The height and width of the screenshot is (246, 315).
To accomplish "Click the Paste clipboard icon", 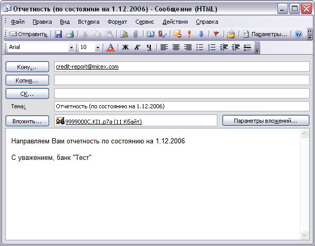I will (x=109, y=34).
